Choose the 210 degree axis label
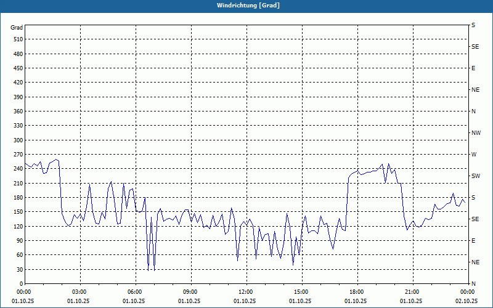 18,183
